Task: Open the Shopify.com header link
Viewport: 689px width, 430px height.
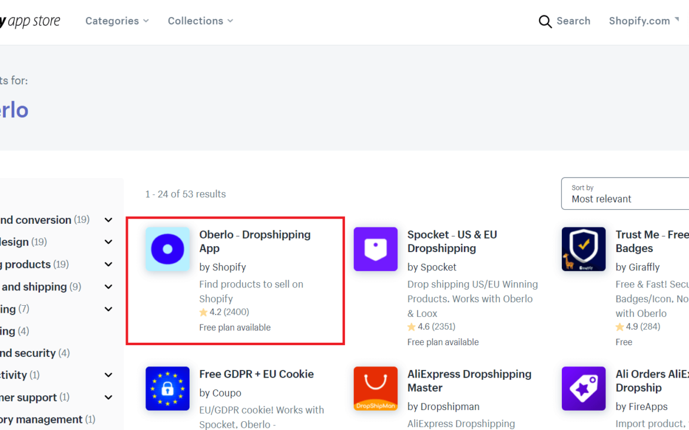Action: 644,21
